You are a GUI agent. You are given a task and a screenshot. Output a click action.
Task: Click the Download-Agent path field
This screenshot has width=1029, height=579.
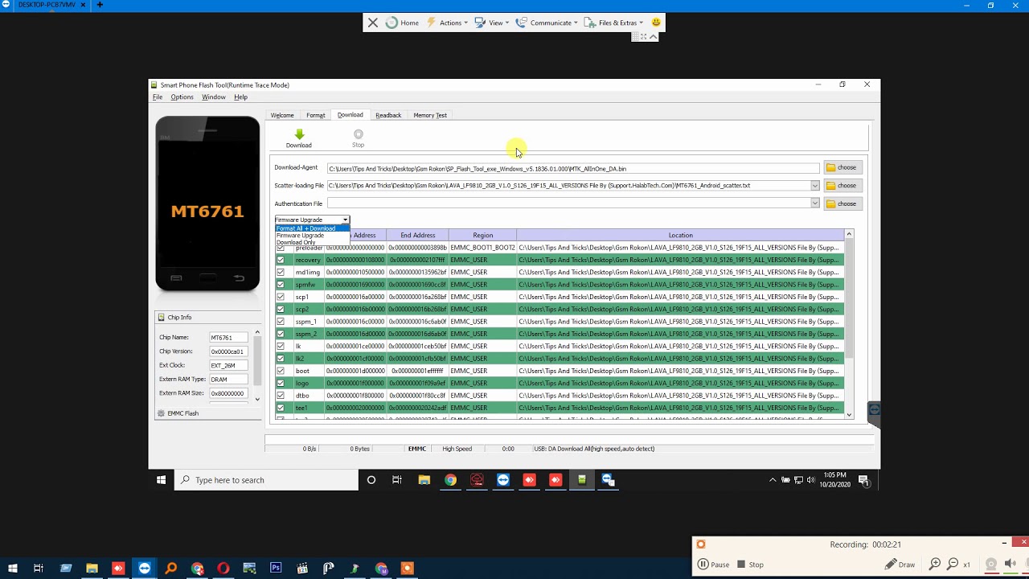pyautogui.click(x=573, y=169)
